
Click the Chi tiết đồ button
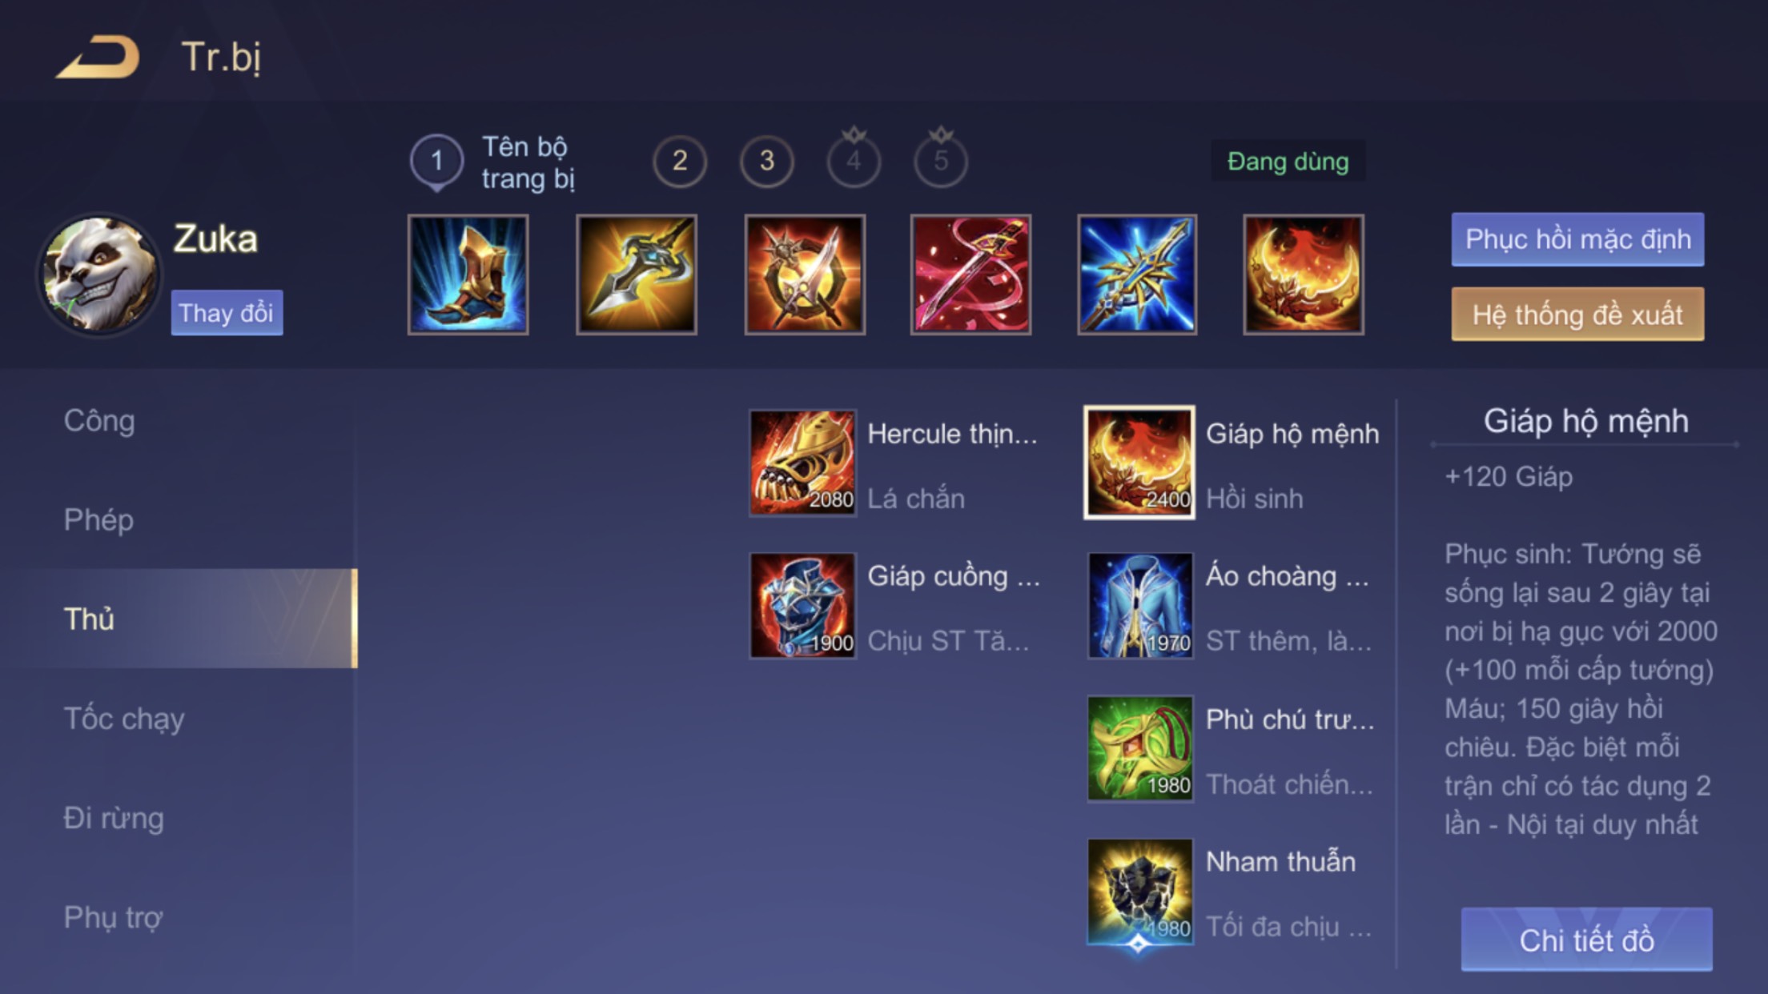(1587, 940)
